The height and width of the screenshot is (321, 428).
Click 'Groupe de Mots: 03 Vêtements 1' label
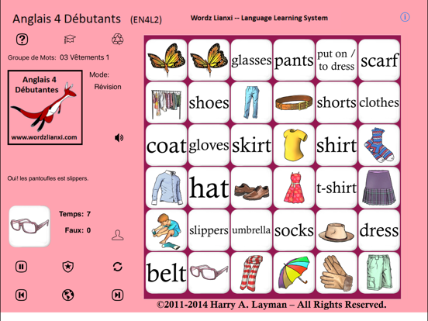(58, 57)
